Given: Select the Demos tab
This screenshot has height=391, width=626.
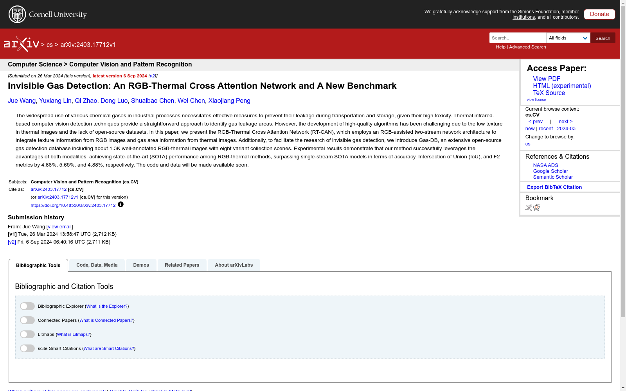Looking at the screenshot, I should click(141, 265).
